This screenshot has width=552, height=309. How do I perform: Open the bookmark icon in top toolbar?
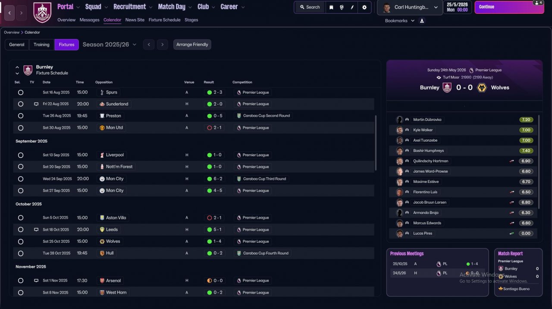(x=331, y=7)
